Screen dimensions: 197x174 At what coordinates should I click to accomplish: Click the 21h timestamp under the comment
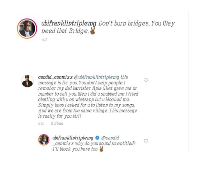[x=42, y=124]
